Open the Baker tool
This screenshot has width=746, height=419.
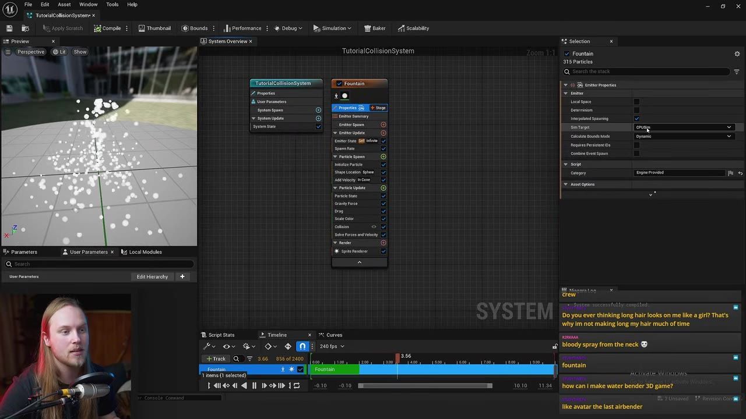coord(375,28)
